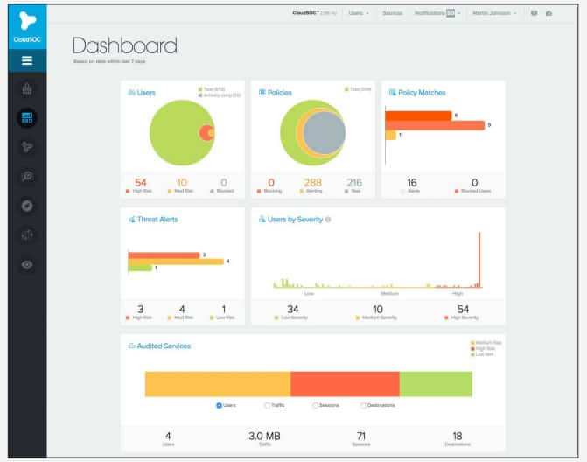Viewport: 587px width, 462px height.
Task: Click the Policy Matches yellow bar labeled 1
Action: click(x=391, y=135)
